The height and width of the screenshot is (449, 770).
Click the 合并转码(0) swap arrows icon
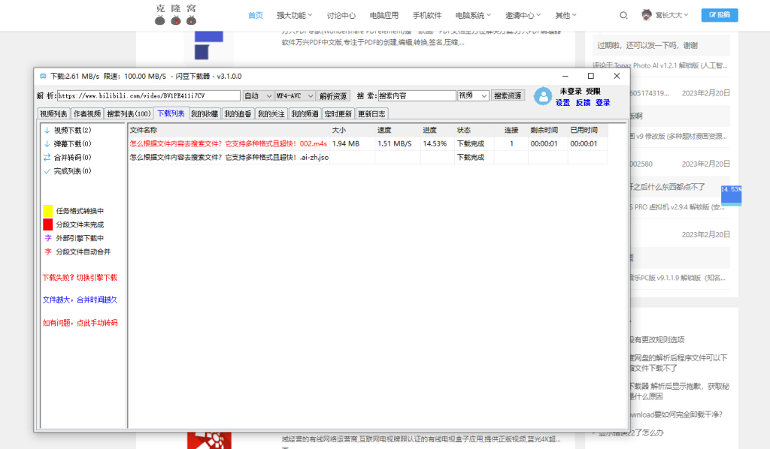coord(47,158)
